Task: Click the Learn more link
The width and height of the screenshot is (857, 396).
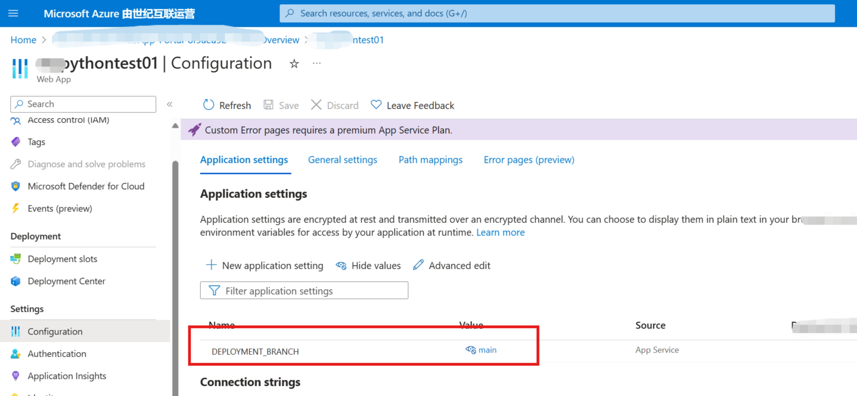Action: coord(500,232)
